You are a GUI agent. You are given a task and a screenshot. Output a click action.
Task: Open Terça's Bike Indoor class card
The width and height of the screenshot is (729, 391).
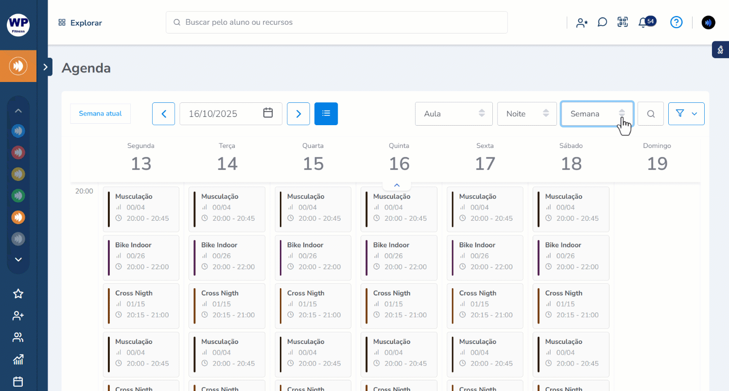[227, 258]
